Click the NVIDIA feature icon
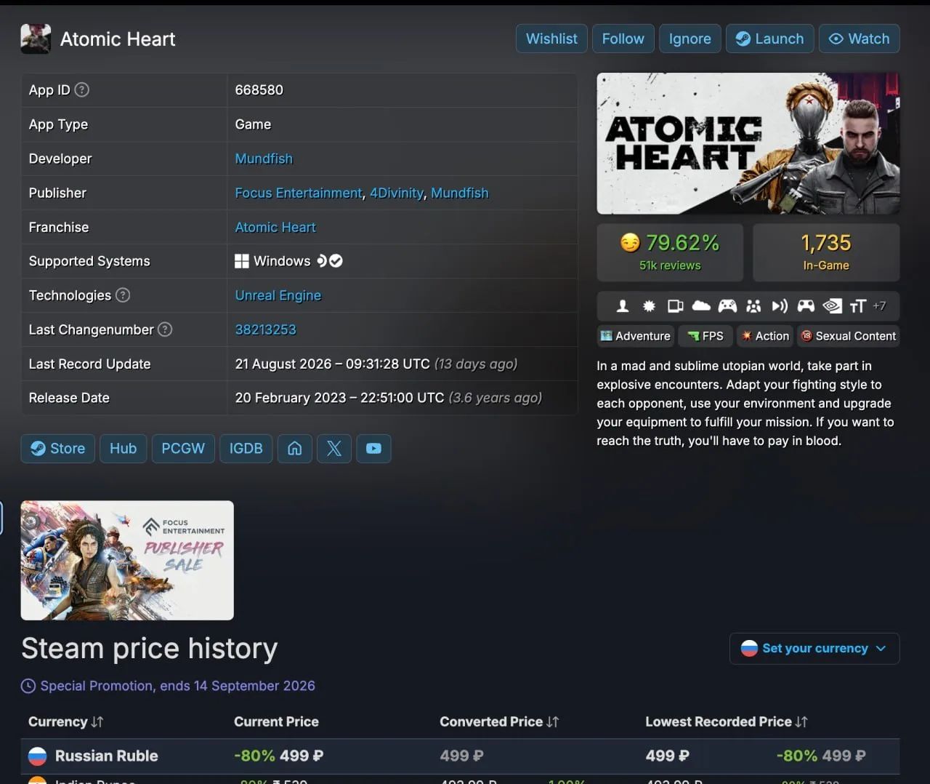Screen dimensions: 930x784 [832, 306]
